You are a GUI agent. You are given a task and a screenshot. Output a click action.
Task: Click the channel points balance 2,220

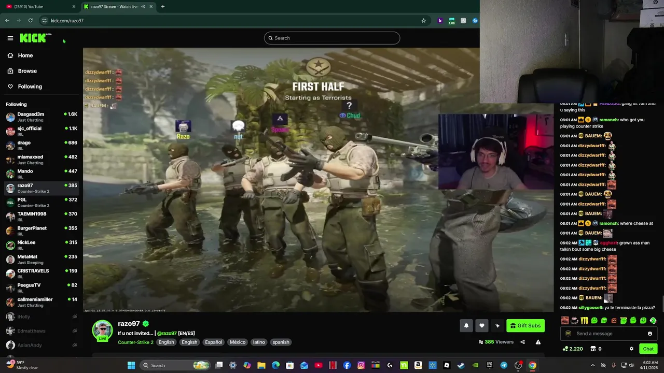click(573, 349)
